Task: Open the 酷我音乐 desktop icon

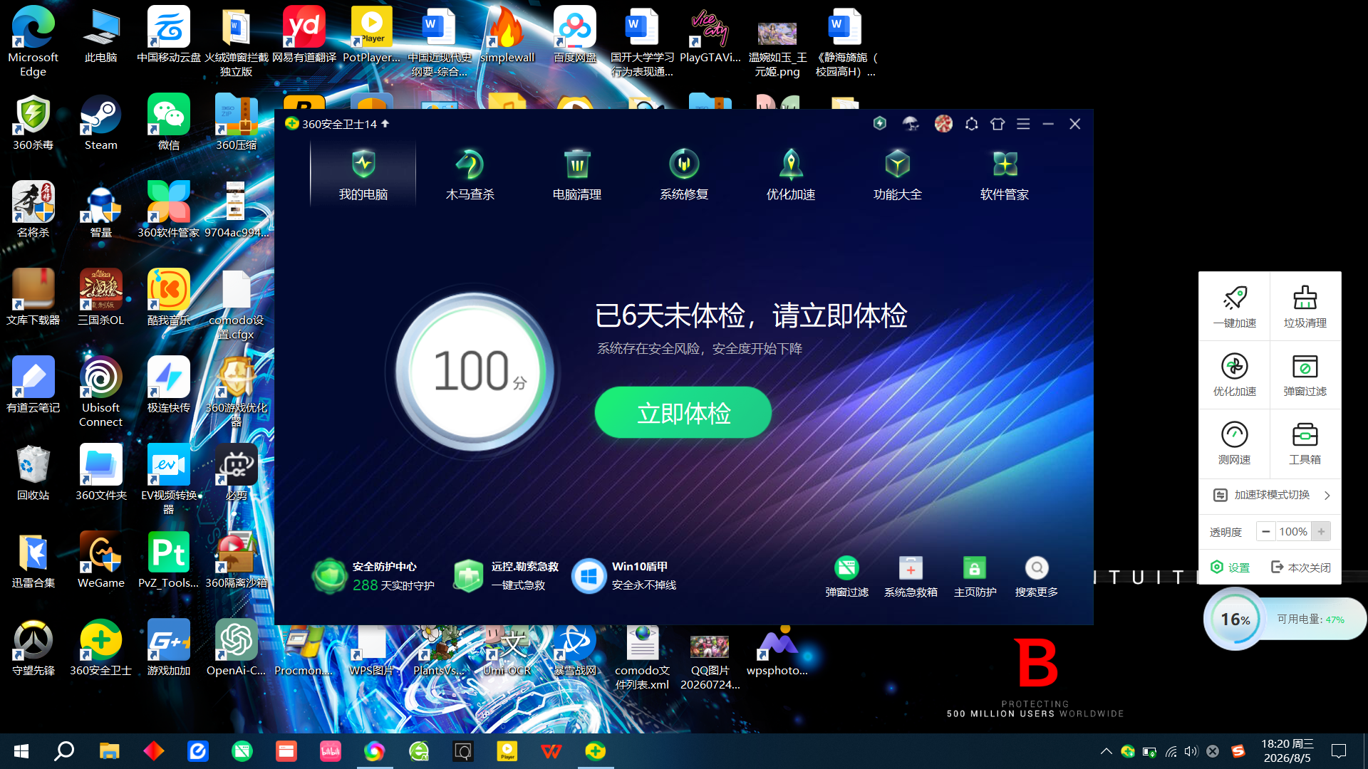Action: click(x=168, y=297)
